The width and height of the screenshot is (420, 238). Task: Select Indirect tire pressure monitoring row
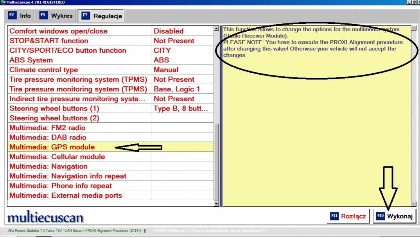(110, 98)
